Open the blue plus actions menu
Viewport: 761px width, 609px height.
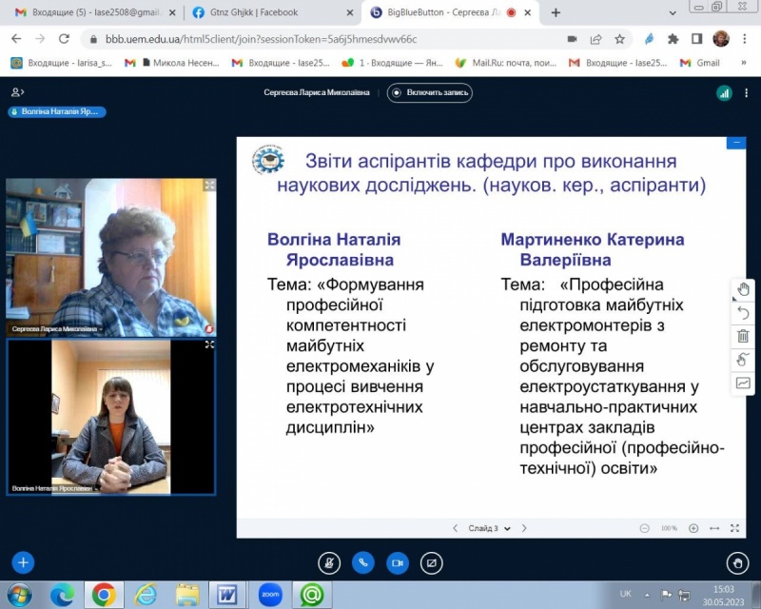[23, 561]
